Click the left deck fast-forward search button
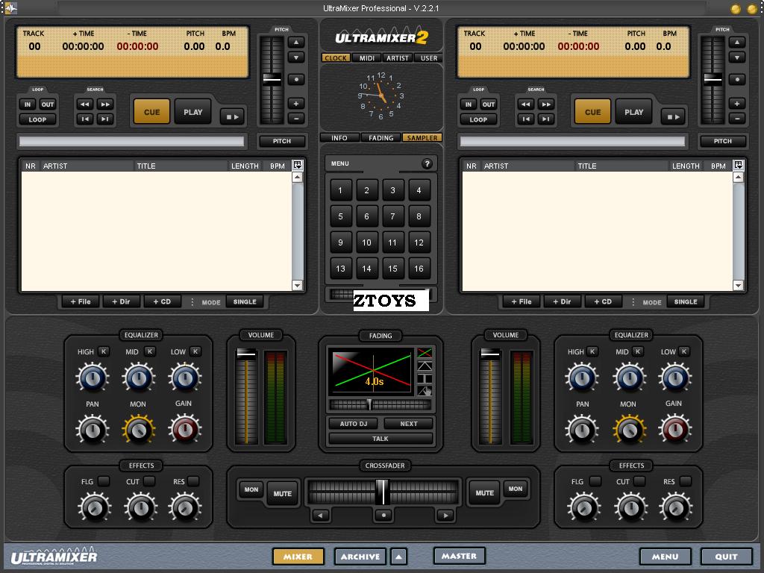Viewport: 764px width, 573px height. tap(105, 104)
